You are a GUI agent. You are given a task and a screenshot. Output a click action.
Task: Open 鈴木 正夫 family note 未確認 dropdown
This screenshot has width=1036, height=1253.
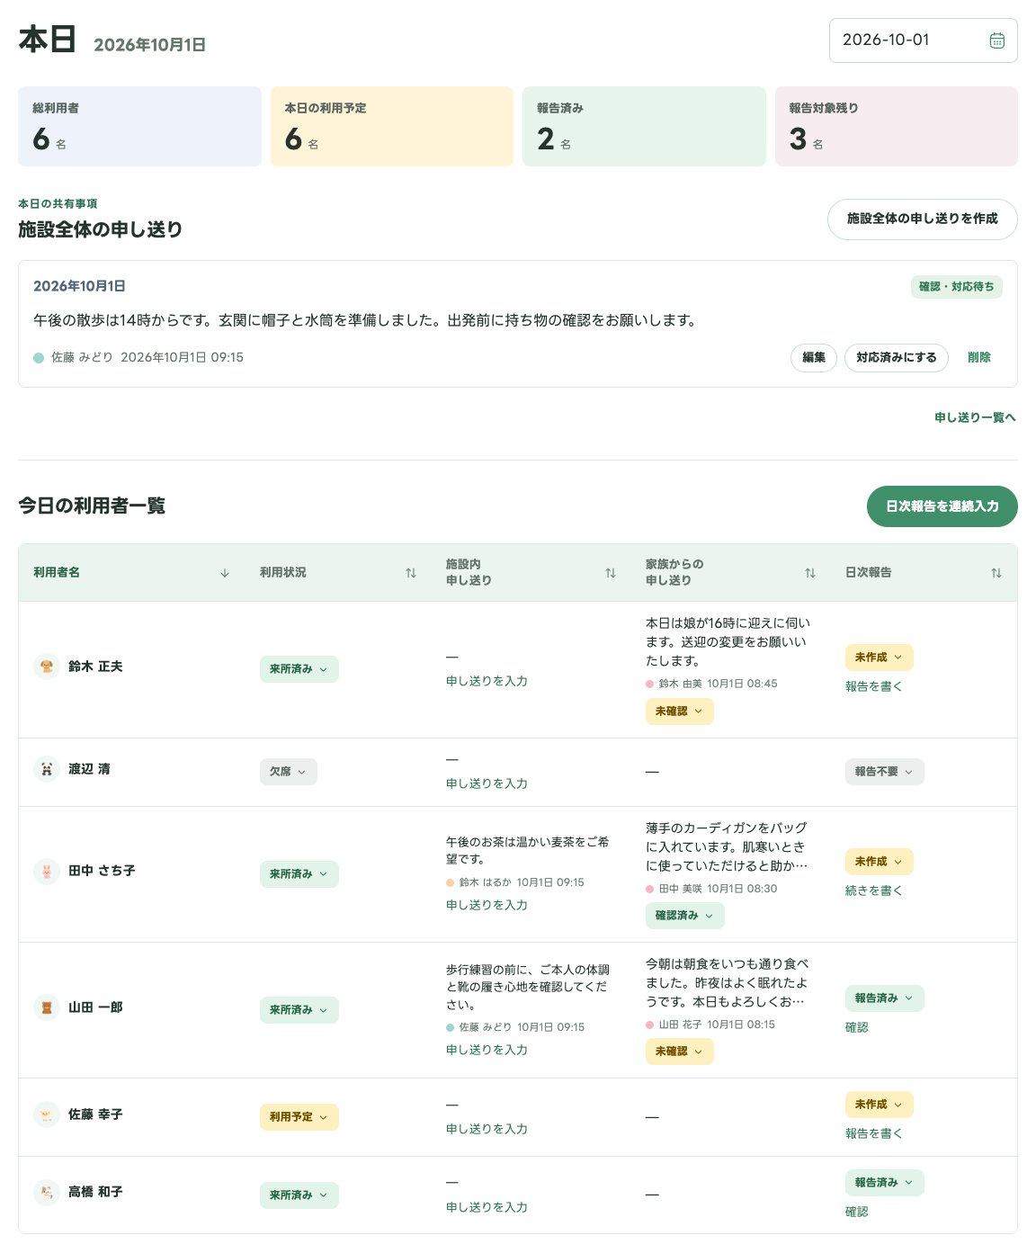click(680, 712)
